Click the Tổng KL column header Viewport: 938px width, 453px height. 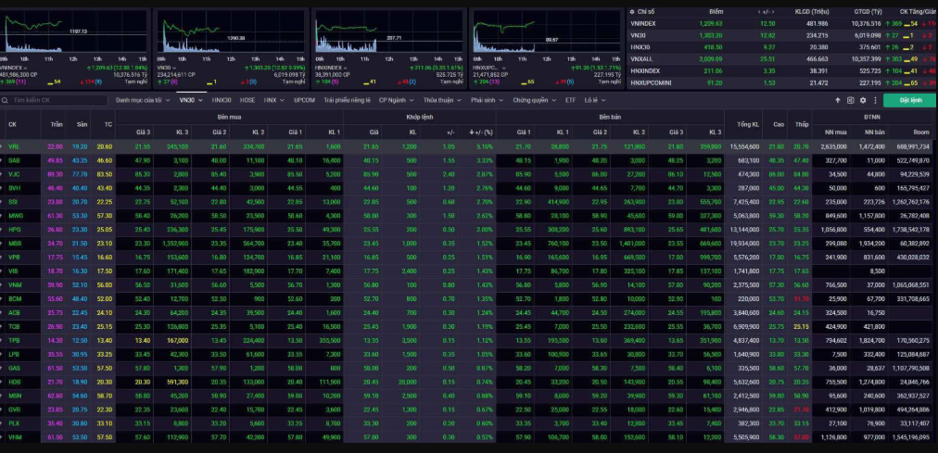748,125
